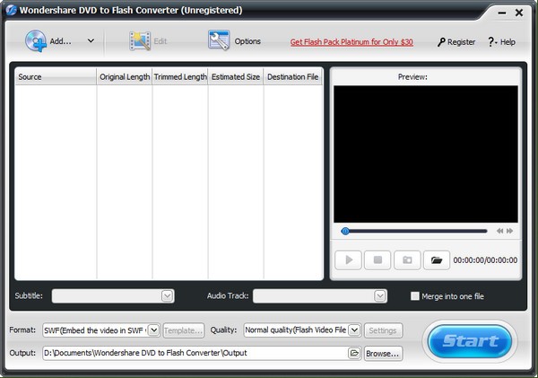Click the Template button
The height and width of the screenshot is (378, 538).
(x=183, y=330)
